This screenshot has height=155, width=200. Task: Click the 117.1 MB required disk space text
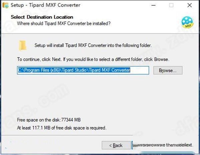coord(62,128)
